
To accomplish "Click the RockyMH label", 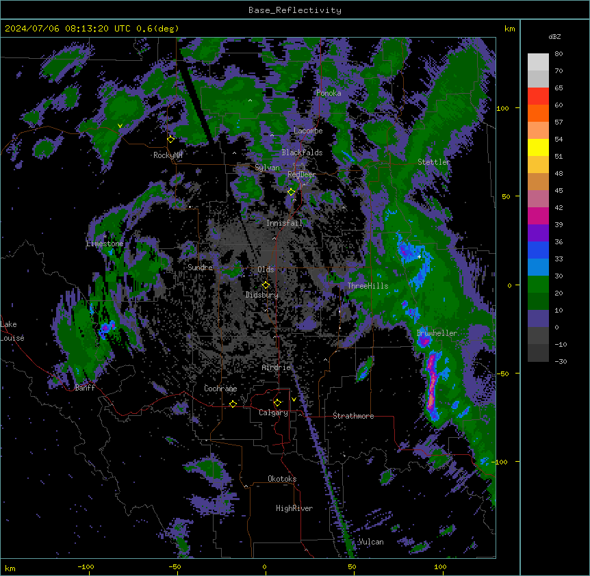I will click(168, 155).
